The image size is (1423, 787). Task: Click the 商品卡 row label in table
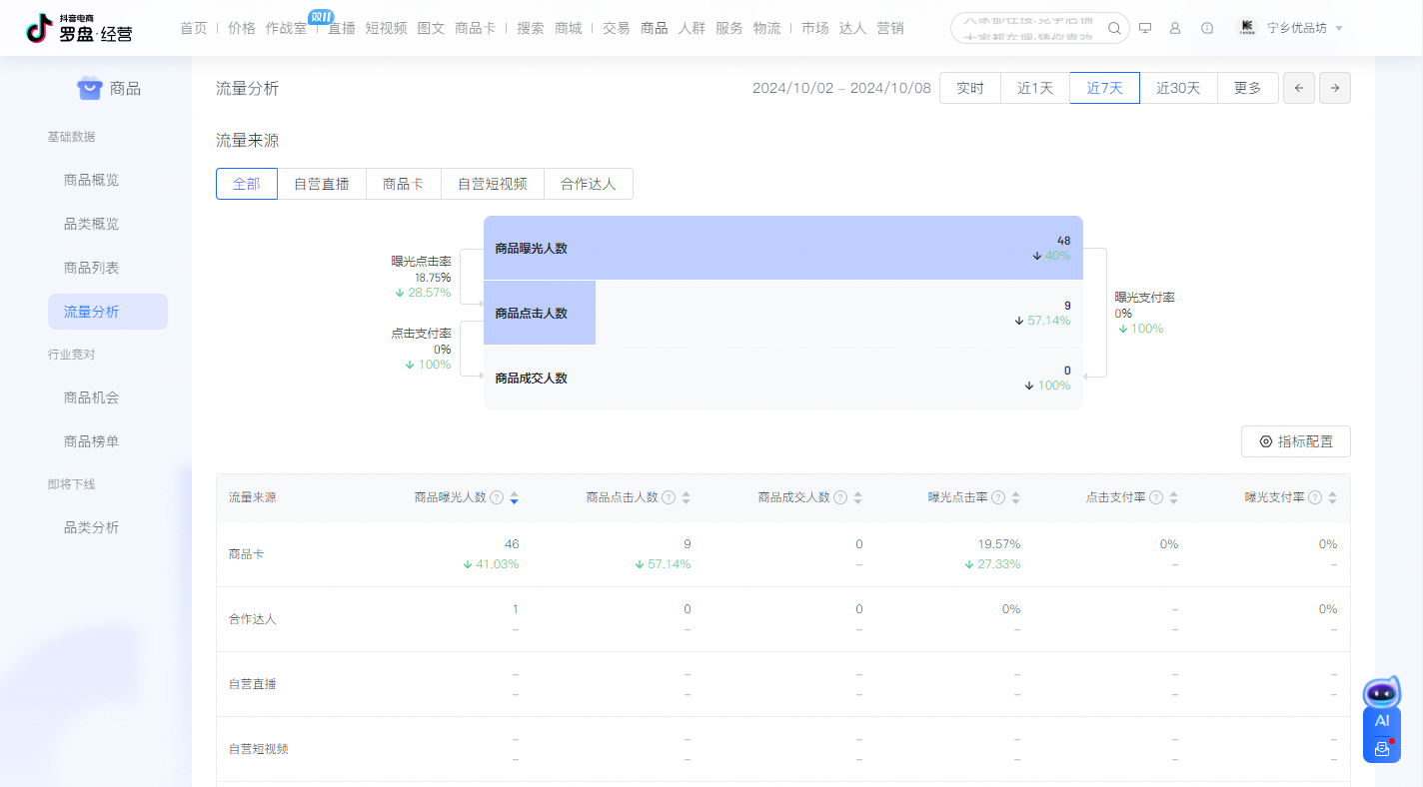(247, 554)
